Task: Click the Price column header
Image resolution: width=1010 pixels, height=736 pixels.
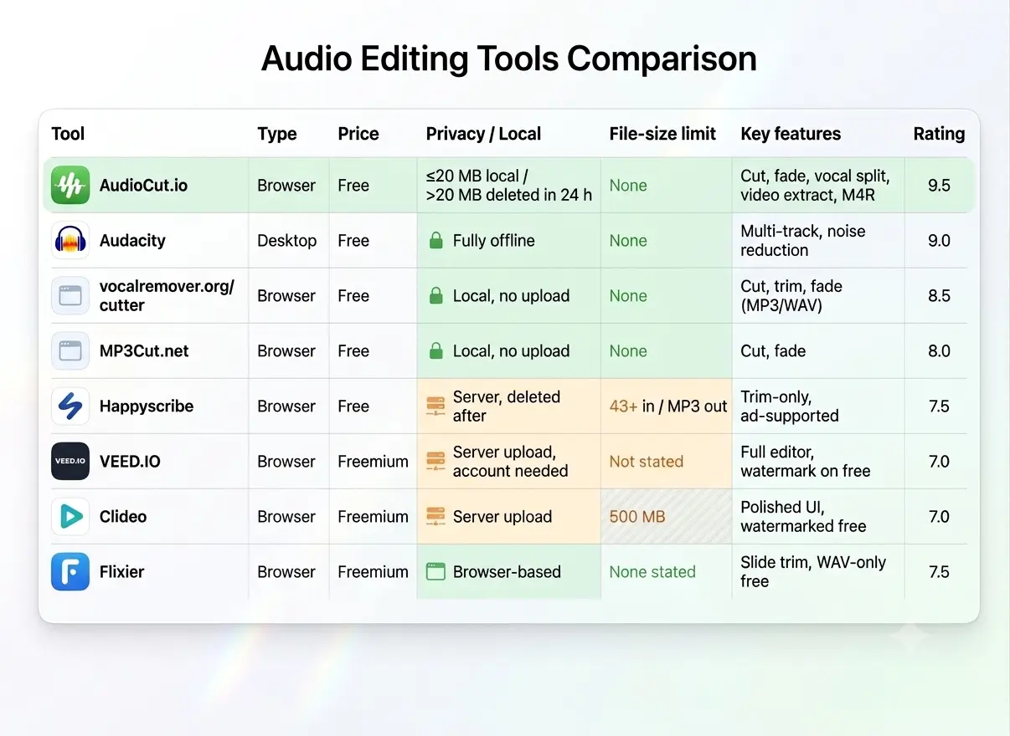Action: (x=358, y=134)
